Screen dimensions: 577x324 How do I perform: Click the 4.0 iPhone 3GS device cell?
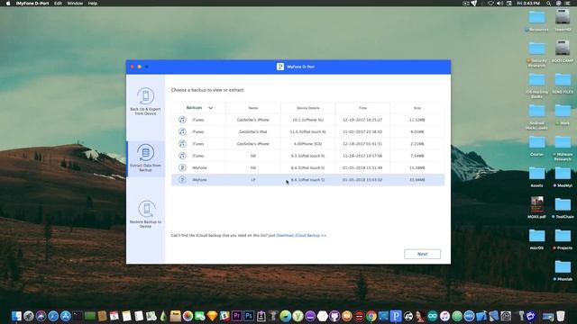[x=307, y=144]
